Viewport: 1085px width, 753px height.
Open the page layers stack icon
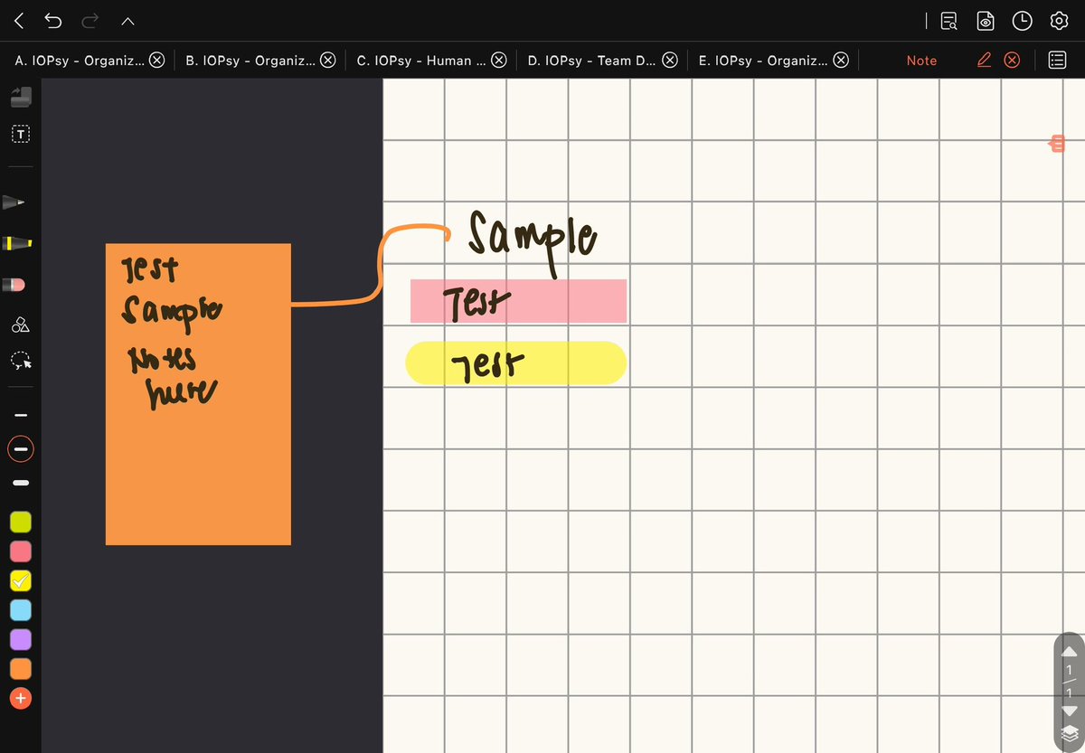point(1069,732)
